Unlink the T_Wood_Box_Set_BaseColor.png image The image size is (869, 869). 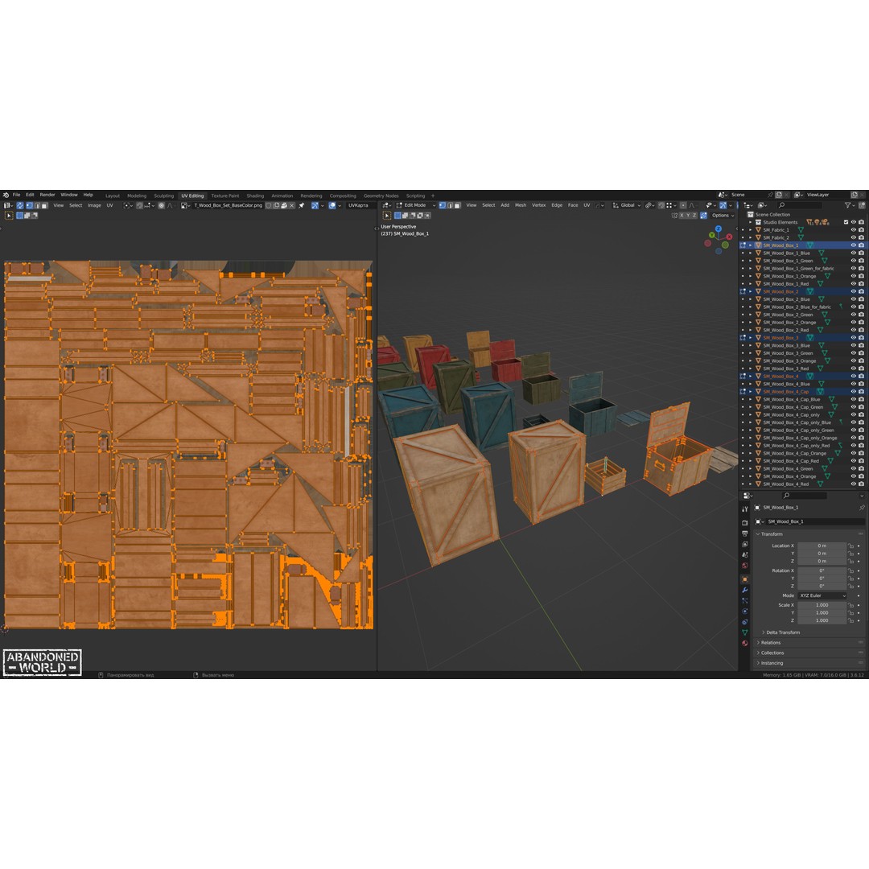click(292, 206)
